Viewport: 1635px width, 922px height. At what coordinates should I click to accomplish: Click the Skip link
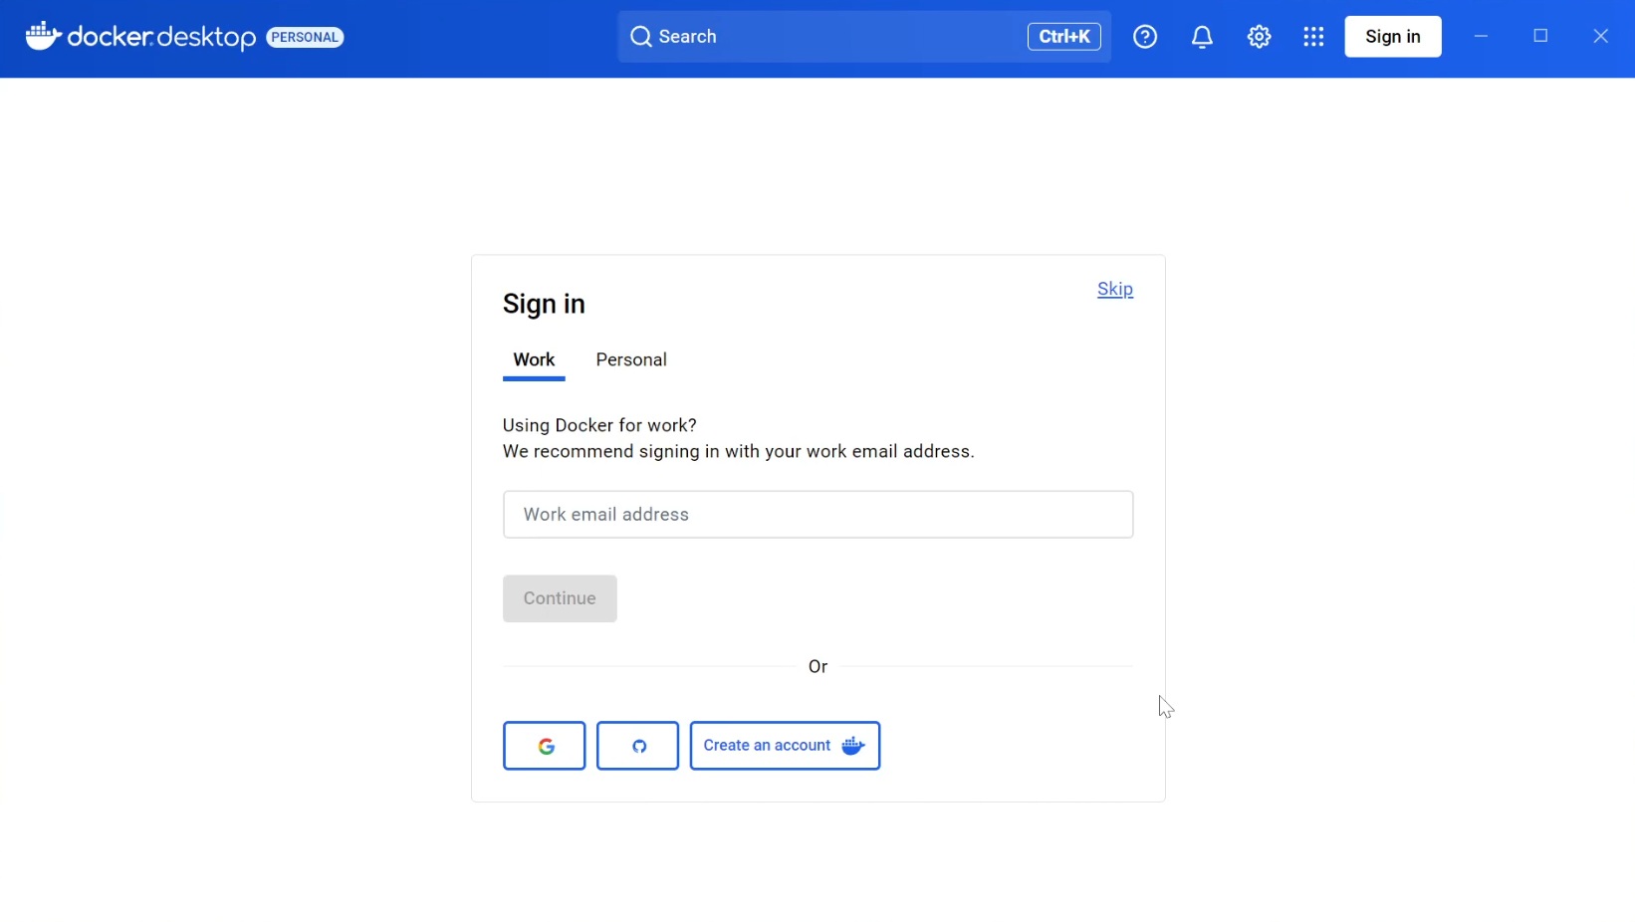click(1115, 289)
